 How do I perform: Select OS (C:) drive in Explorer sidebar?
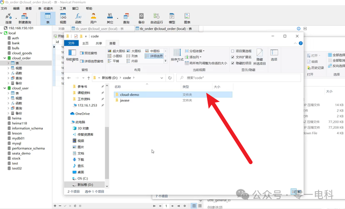point(82,178)
